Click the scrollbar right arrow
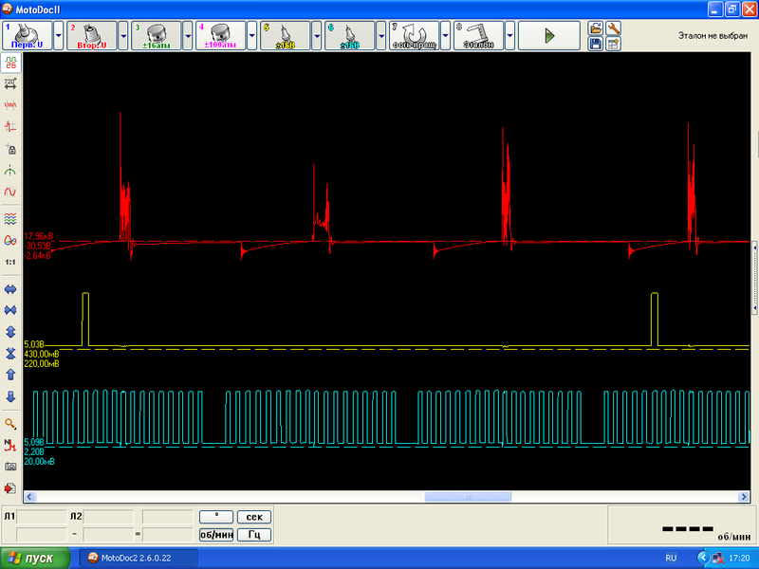The width and height of the screenshot is (759, 569). (x=744, y=497)
